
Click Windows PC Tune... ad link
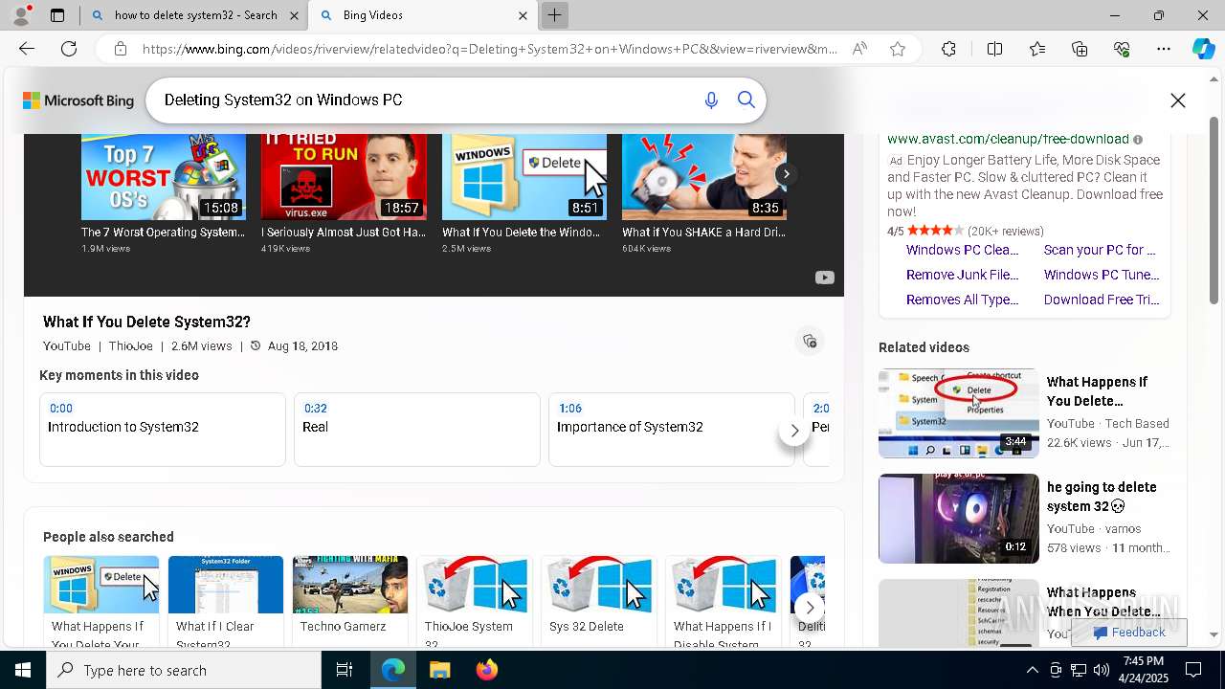click(1102, 275)
